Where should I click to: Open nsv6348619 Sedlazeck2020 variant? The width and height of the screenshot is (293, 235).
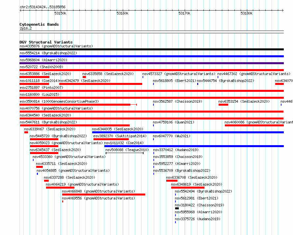(x=197, y=184)
